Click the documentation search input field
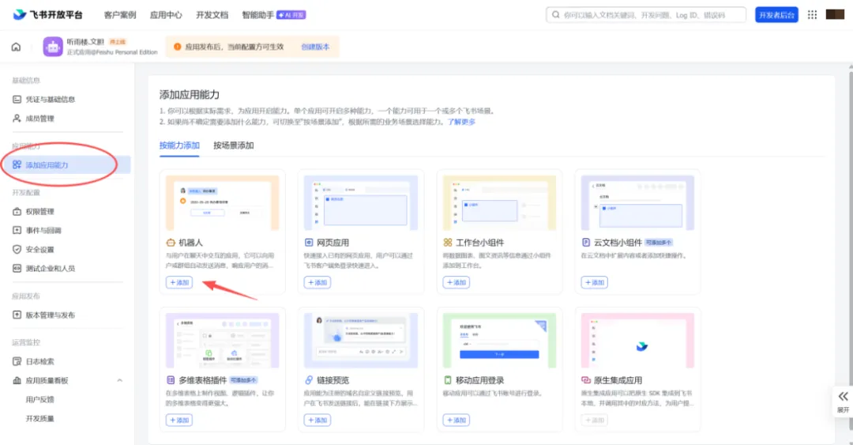Viewport: 853px width, 445px height. click(646, 15)
